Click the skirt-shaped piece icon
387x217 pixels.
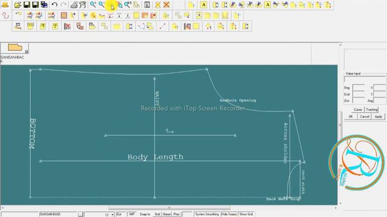click(x=225, y=16)
